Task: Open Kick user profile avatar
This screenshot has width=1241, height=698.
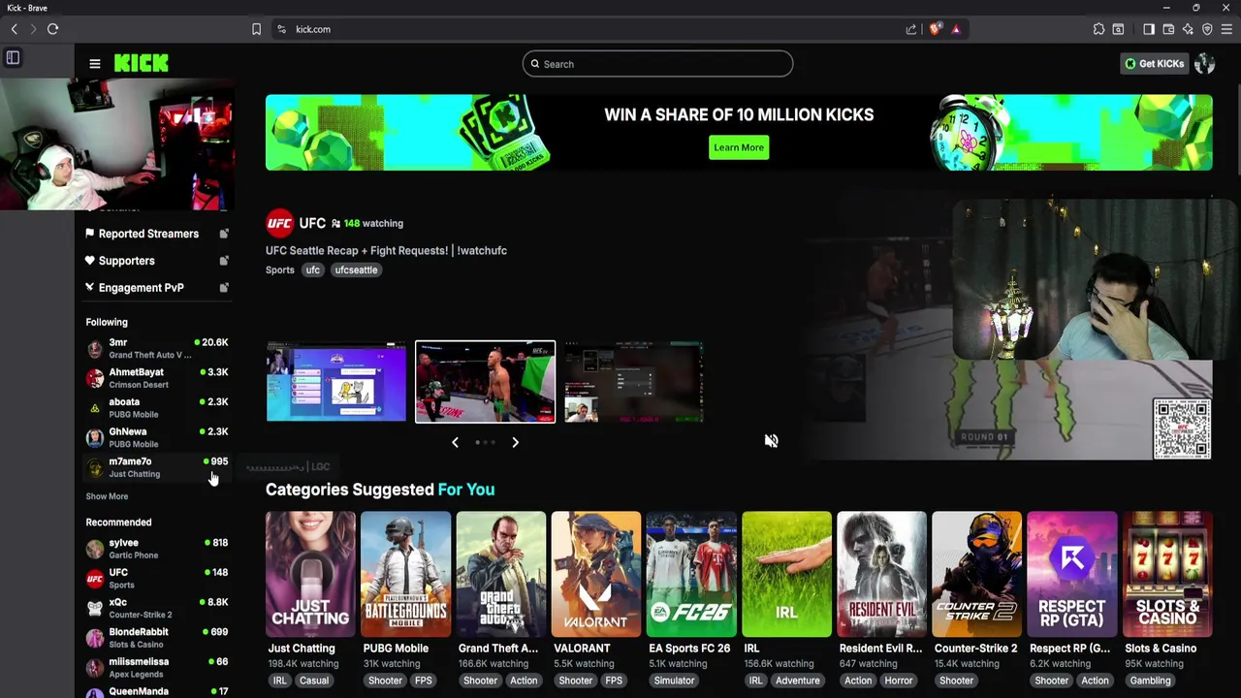Action: (x=1205, y=64)
